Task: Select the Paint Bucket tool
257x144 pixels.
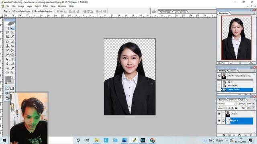Action: point(12,50)
